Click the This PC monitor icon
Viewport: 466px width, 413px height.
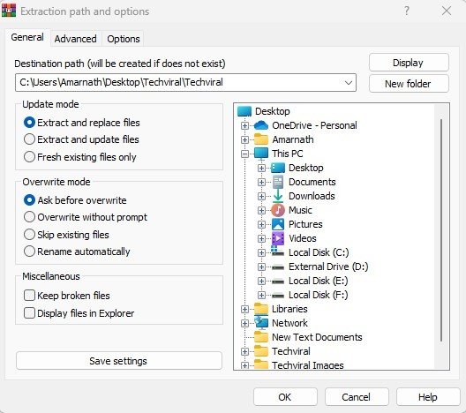[x=261, y=154]
